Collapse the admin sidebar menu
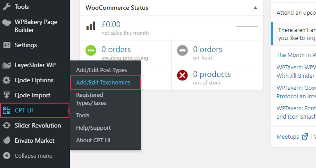 [28, 156]
